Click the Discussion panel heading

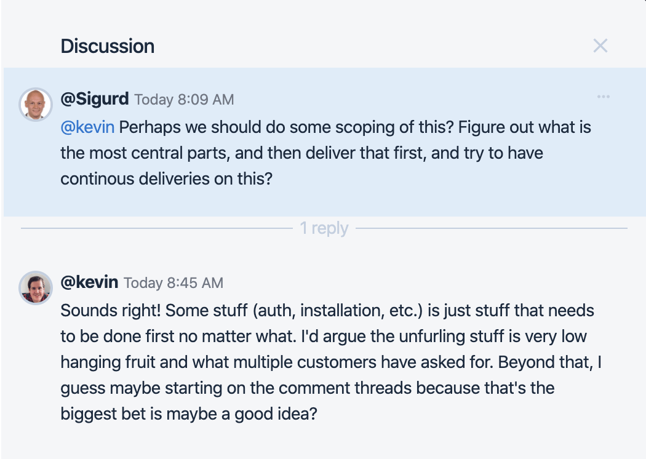(108, 46)
